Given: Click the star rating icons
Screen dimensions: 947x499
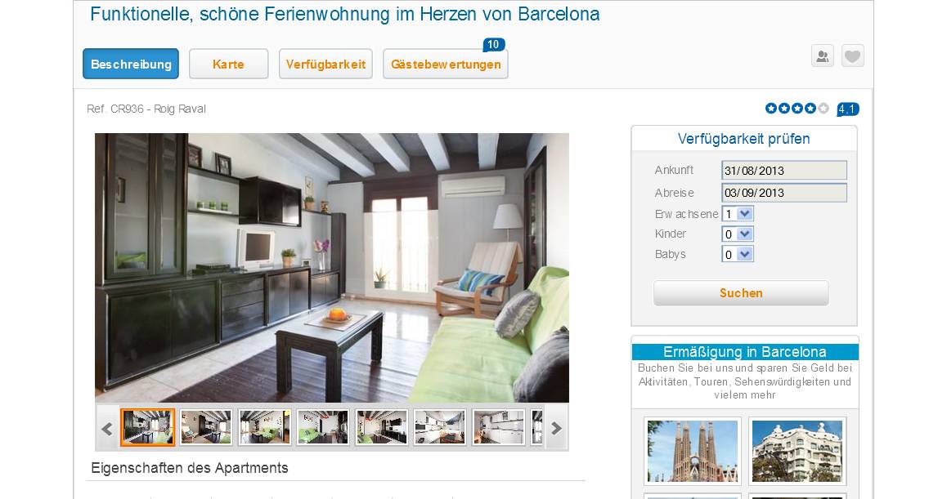Looking at the screenshot, I should click(x=797, y=109).
